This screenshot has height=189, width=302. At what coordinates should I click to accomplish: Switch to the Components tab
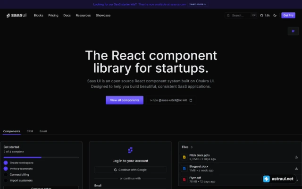[x=11, y=131]
